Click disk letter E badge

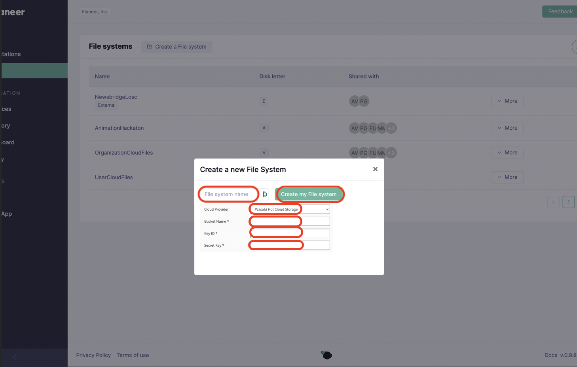[264, 101]
